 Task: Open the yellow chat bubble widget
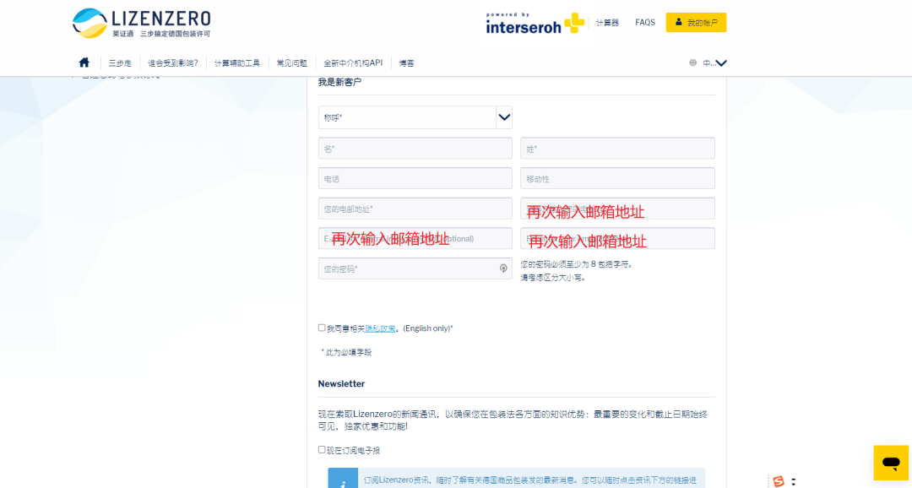click(x=890, y=463)
